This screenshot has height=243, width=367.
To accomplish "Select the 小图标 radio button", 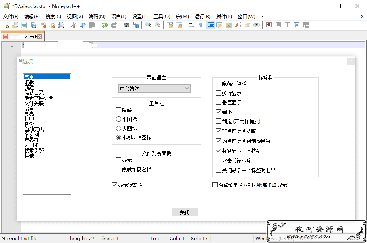I will point(119,119).
